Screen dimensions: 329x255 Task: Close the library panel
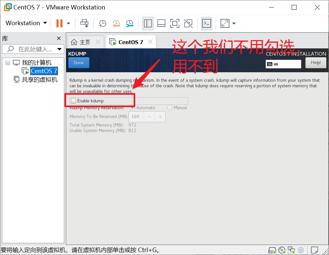[59, 38]
